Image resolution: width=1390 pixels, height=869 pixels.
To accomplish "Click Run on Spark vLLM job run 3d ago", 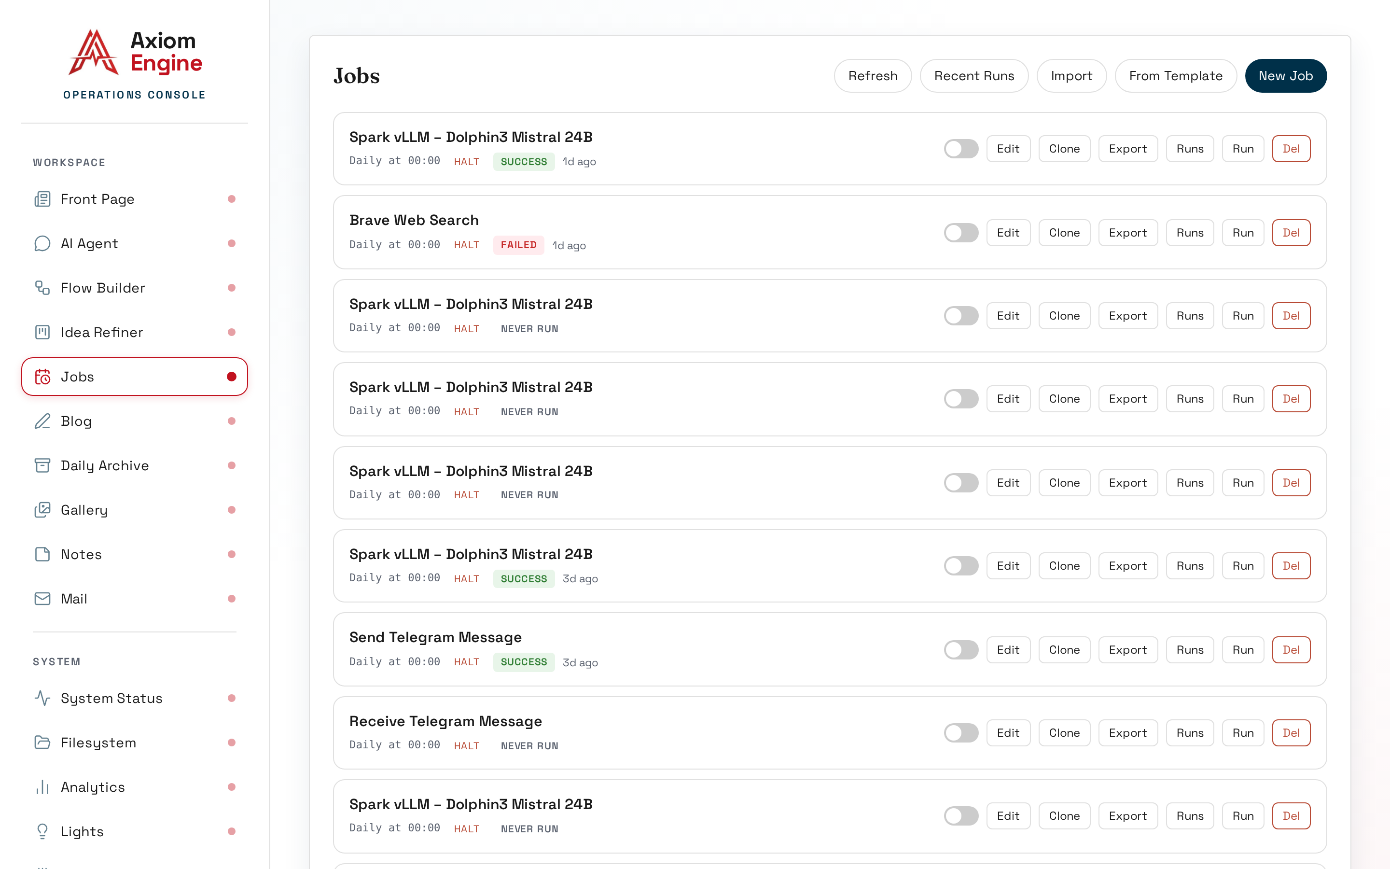I will (x=1243, y=566).
